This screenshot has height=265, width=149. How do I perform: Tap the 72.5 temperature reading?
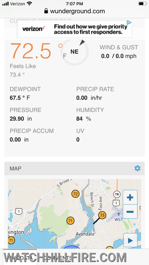[31, 51]
